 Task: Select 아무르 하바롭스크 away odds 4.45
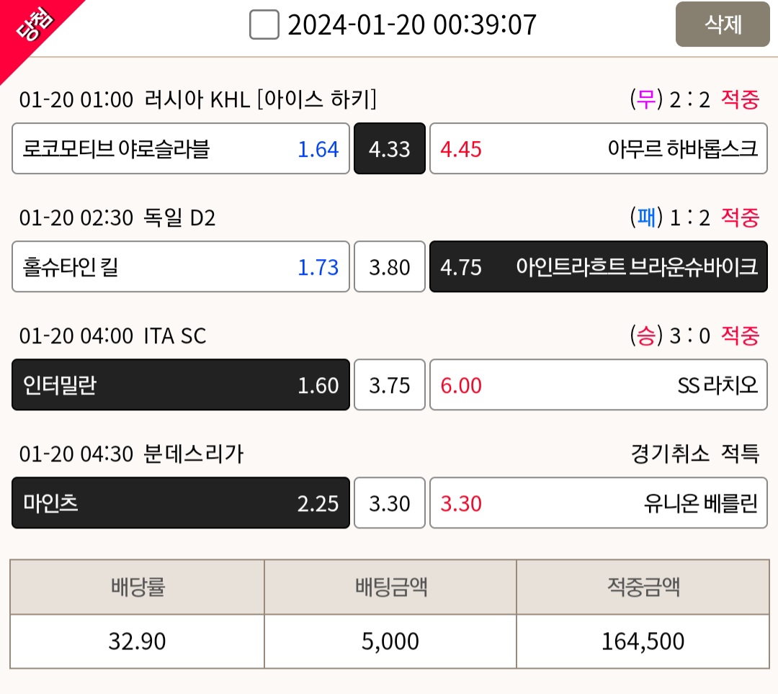point(599,148)
